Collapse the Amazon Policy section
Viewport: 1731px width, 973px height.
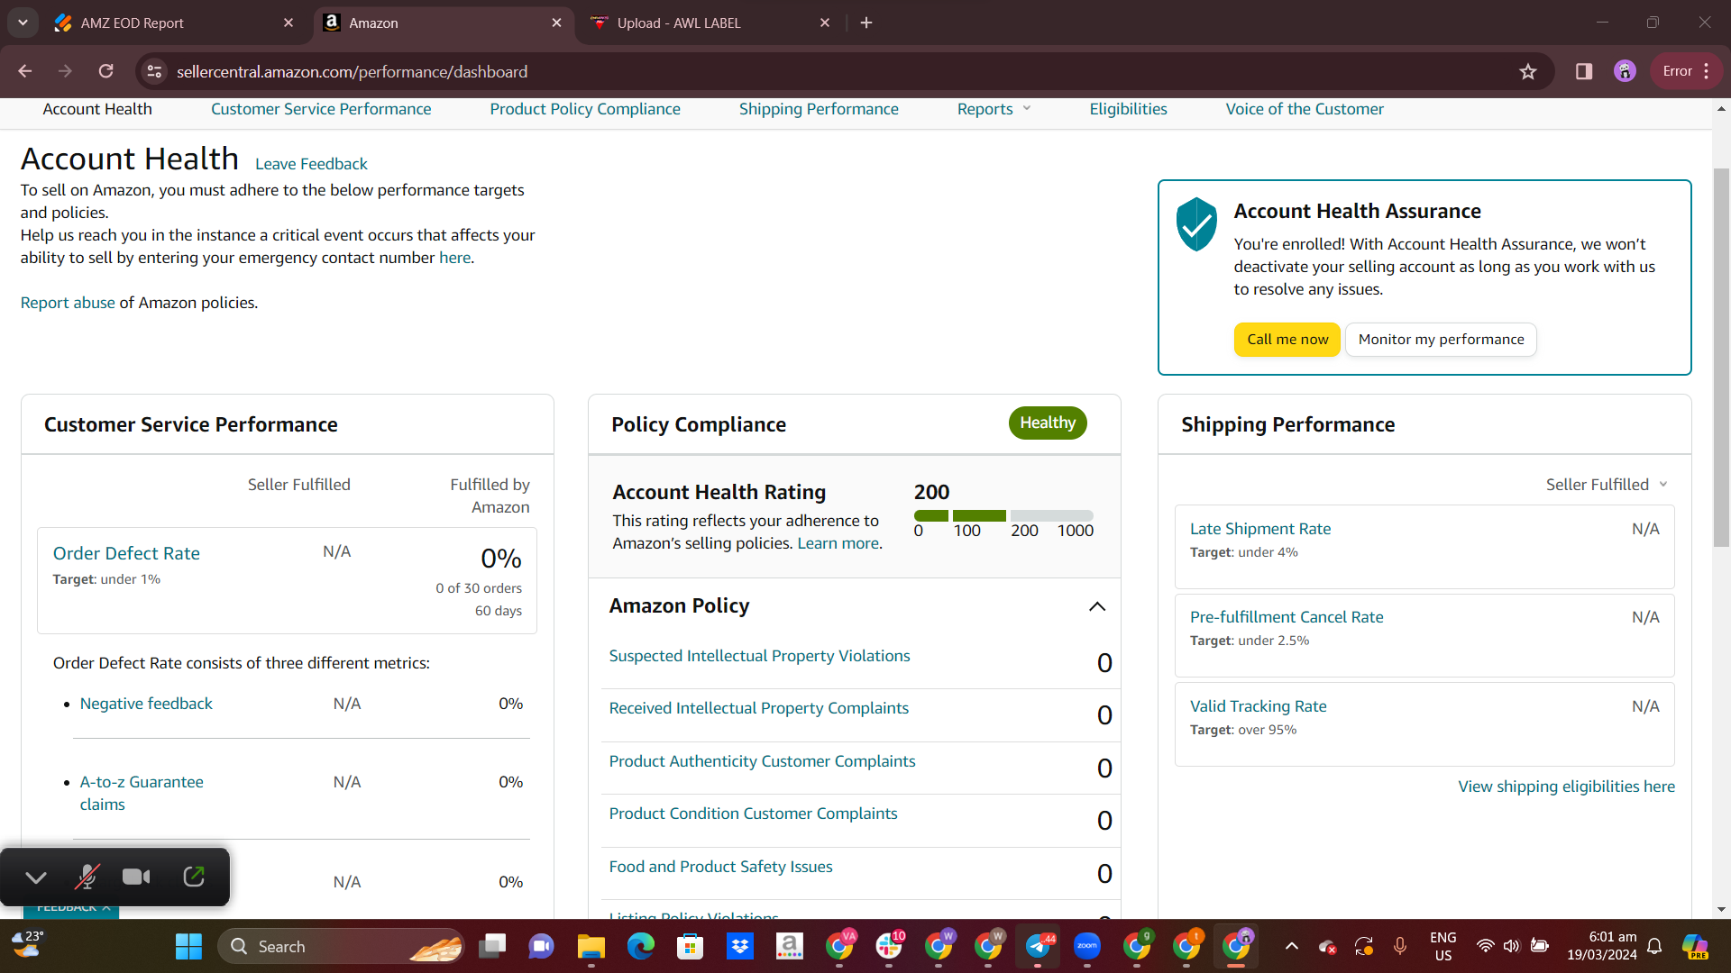pos(1097,606)
